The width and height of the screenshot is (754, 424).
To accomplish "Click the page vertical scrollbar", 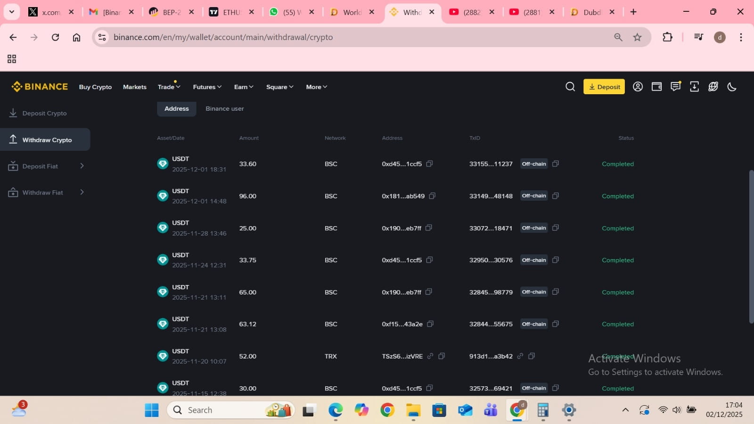I will coord(751,247).
